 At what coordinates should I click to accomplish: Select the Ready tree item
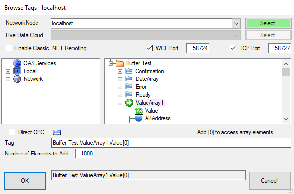(143, 95)
